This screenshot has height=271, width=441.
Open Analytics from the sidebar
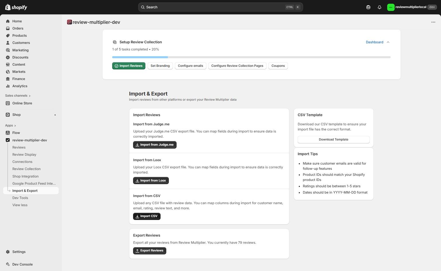pos(20,86)
